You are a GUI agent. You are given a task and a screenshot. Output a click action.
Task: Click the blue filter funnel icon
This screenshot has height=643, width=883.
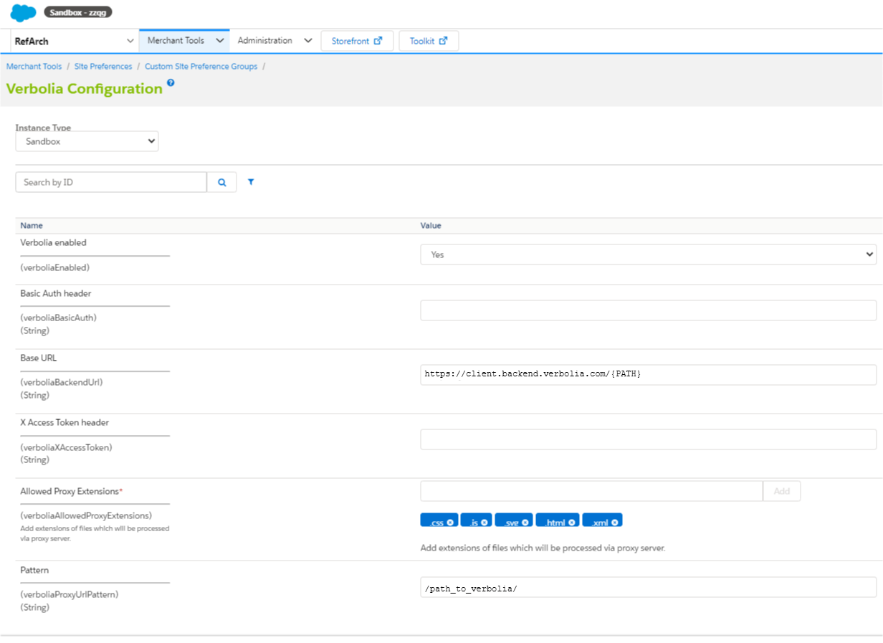point(251,183)
